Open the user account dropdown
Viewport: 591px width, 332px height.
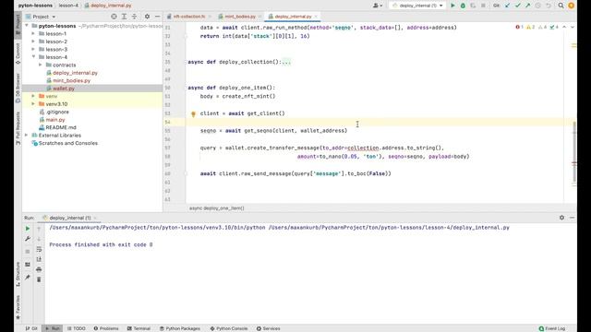click(x=378, y=6)
